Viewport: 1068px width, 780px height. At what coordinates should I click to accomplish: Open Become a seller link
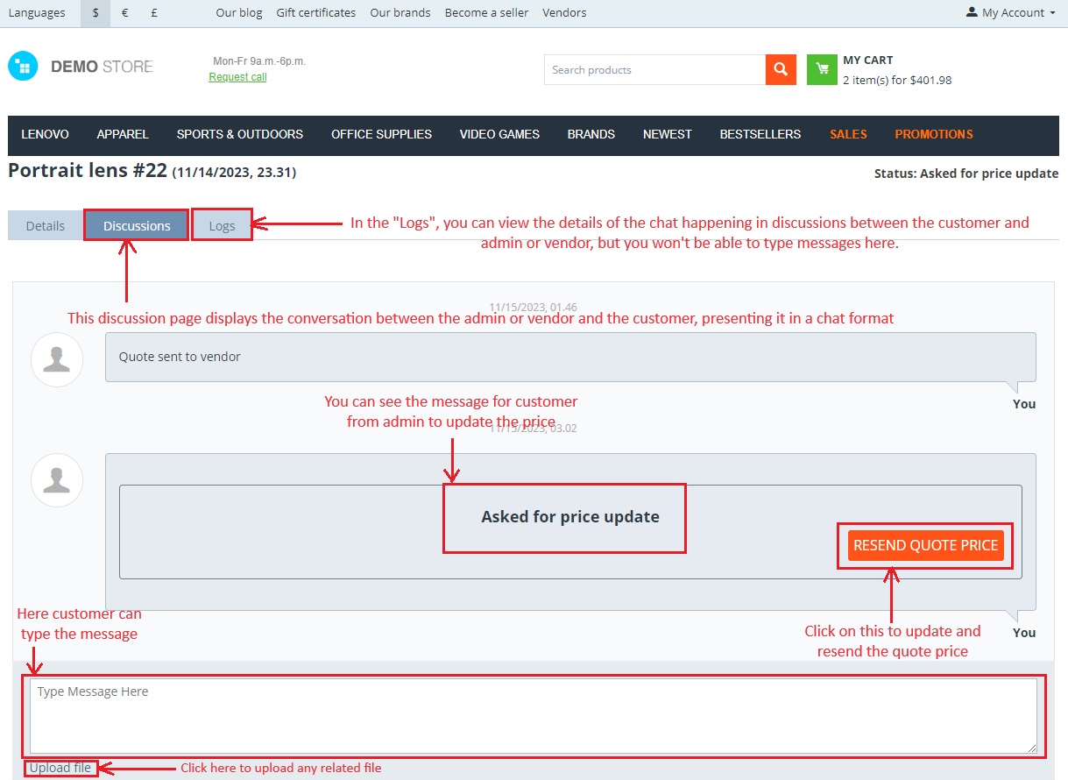pos(486,12)
